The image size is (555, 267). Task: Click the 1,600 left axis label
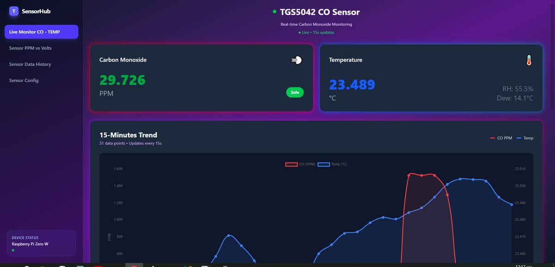tap(118, 169)
